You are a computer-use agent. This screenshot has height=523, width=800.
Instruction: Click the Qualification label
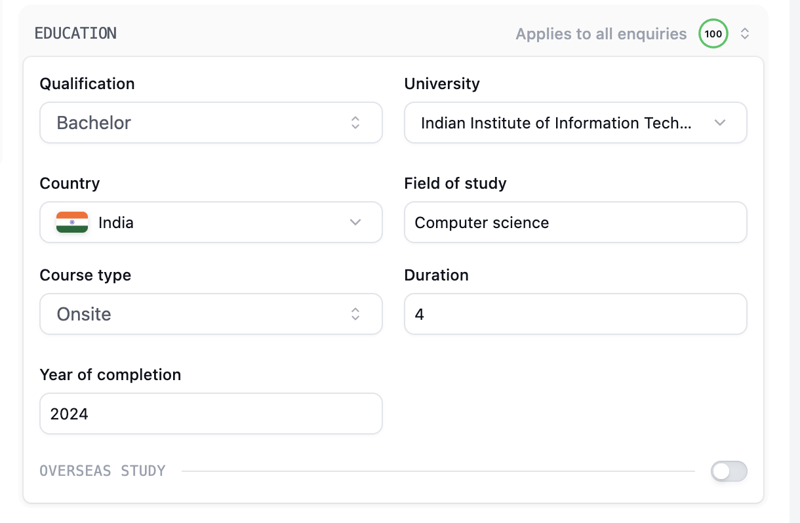point(87,84)
